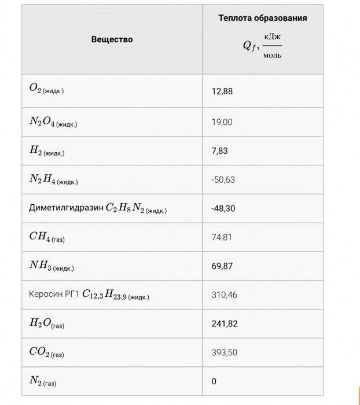Select the value 393,50 cell
The height and width of the screenshot is (405, 360).
(x=263, y=352)
